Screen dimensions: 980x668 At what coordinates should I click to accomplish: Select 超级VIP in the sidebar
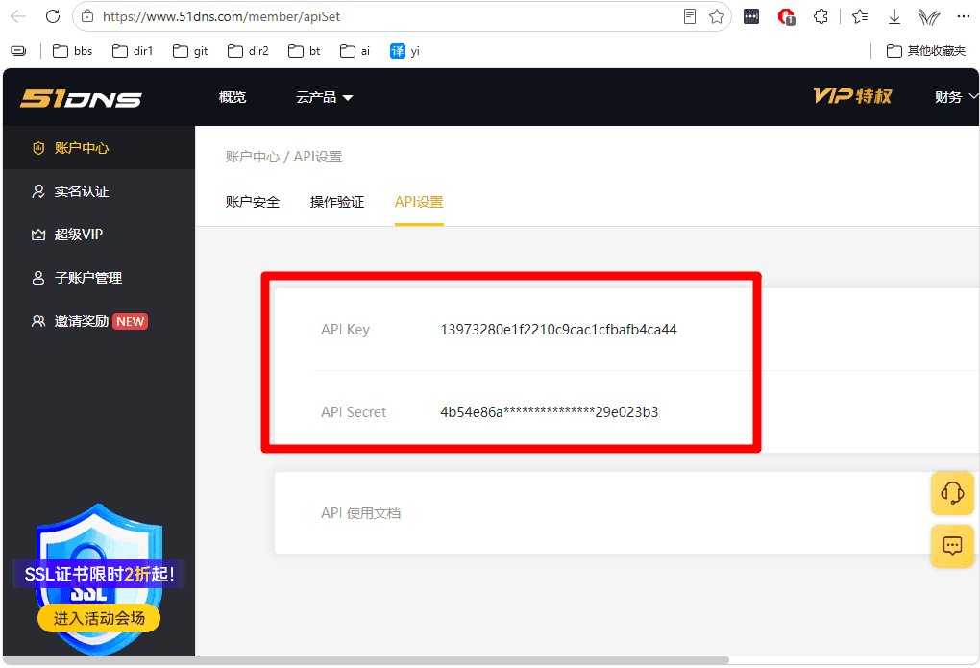tap(99, 235)
